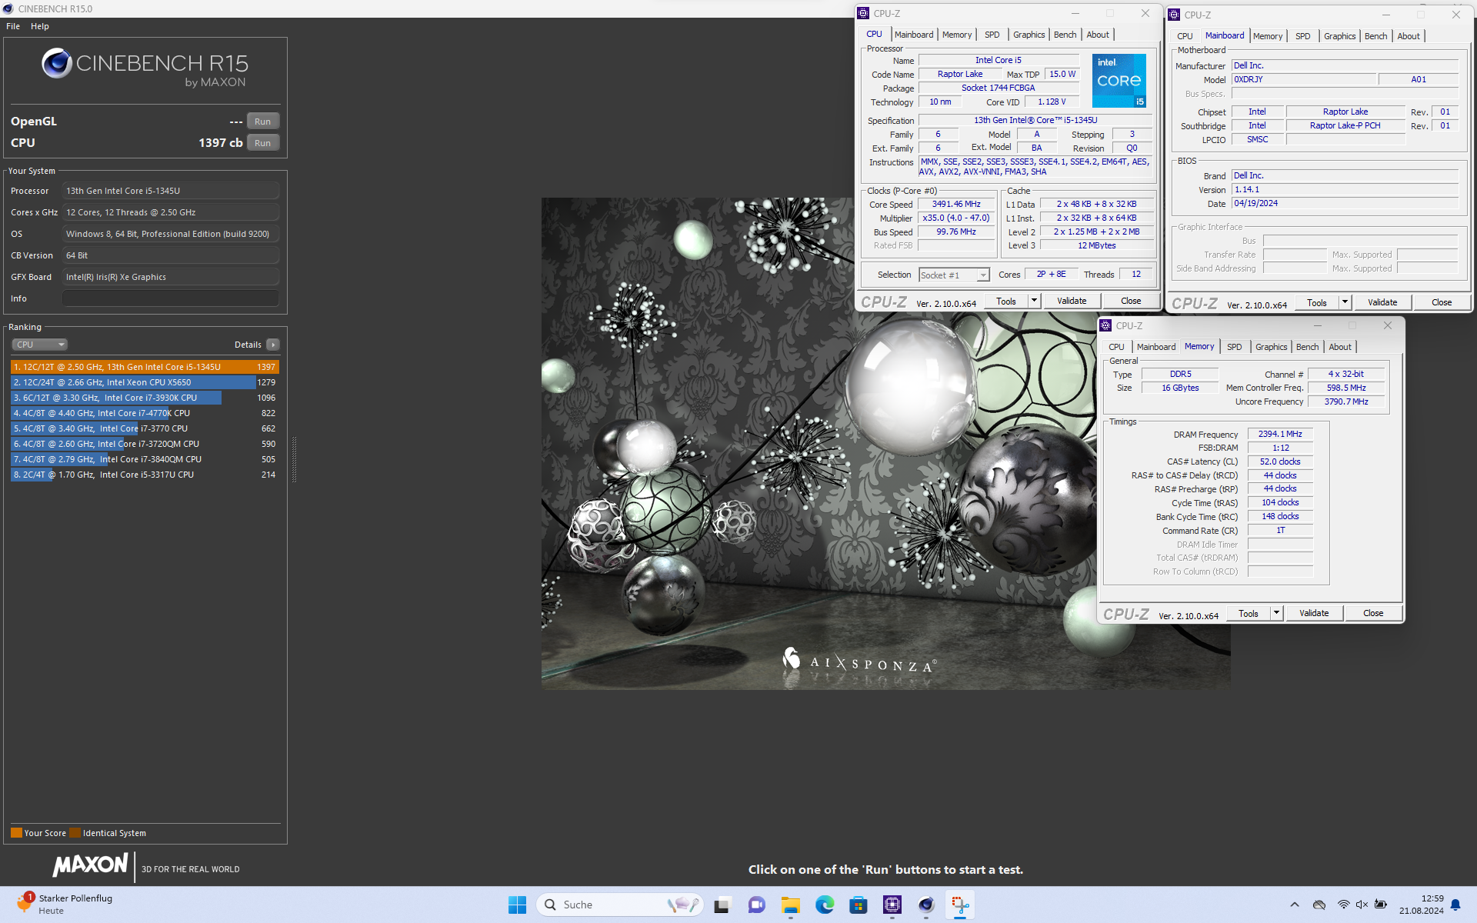Switch to Graphics tab in CPU-Z Mainboard window

click(1339, 36)
